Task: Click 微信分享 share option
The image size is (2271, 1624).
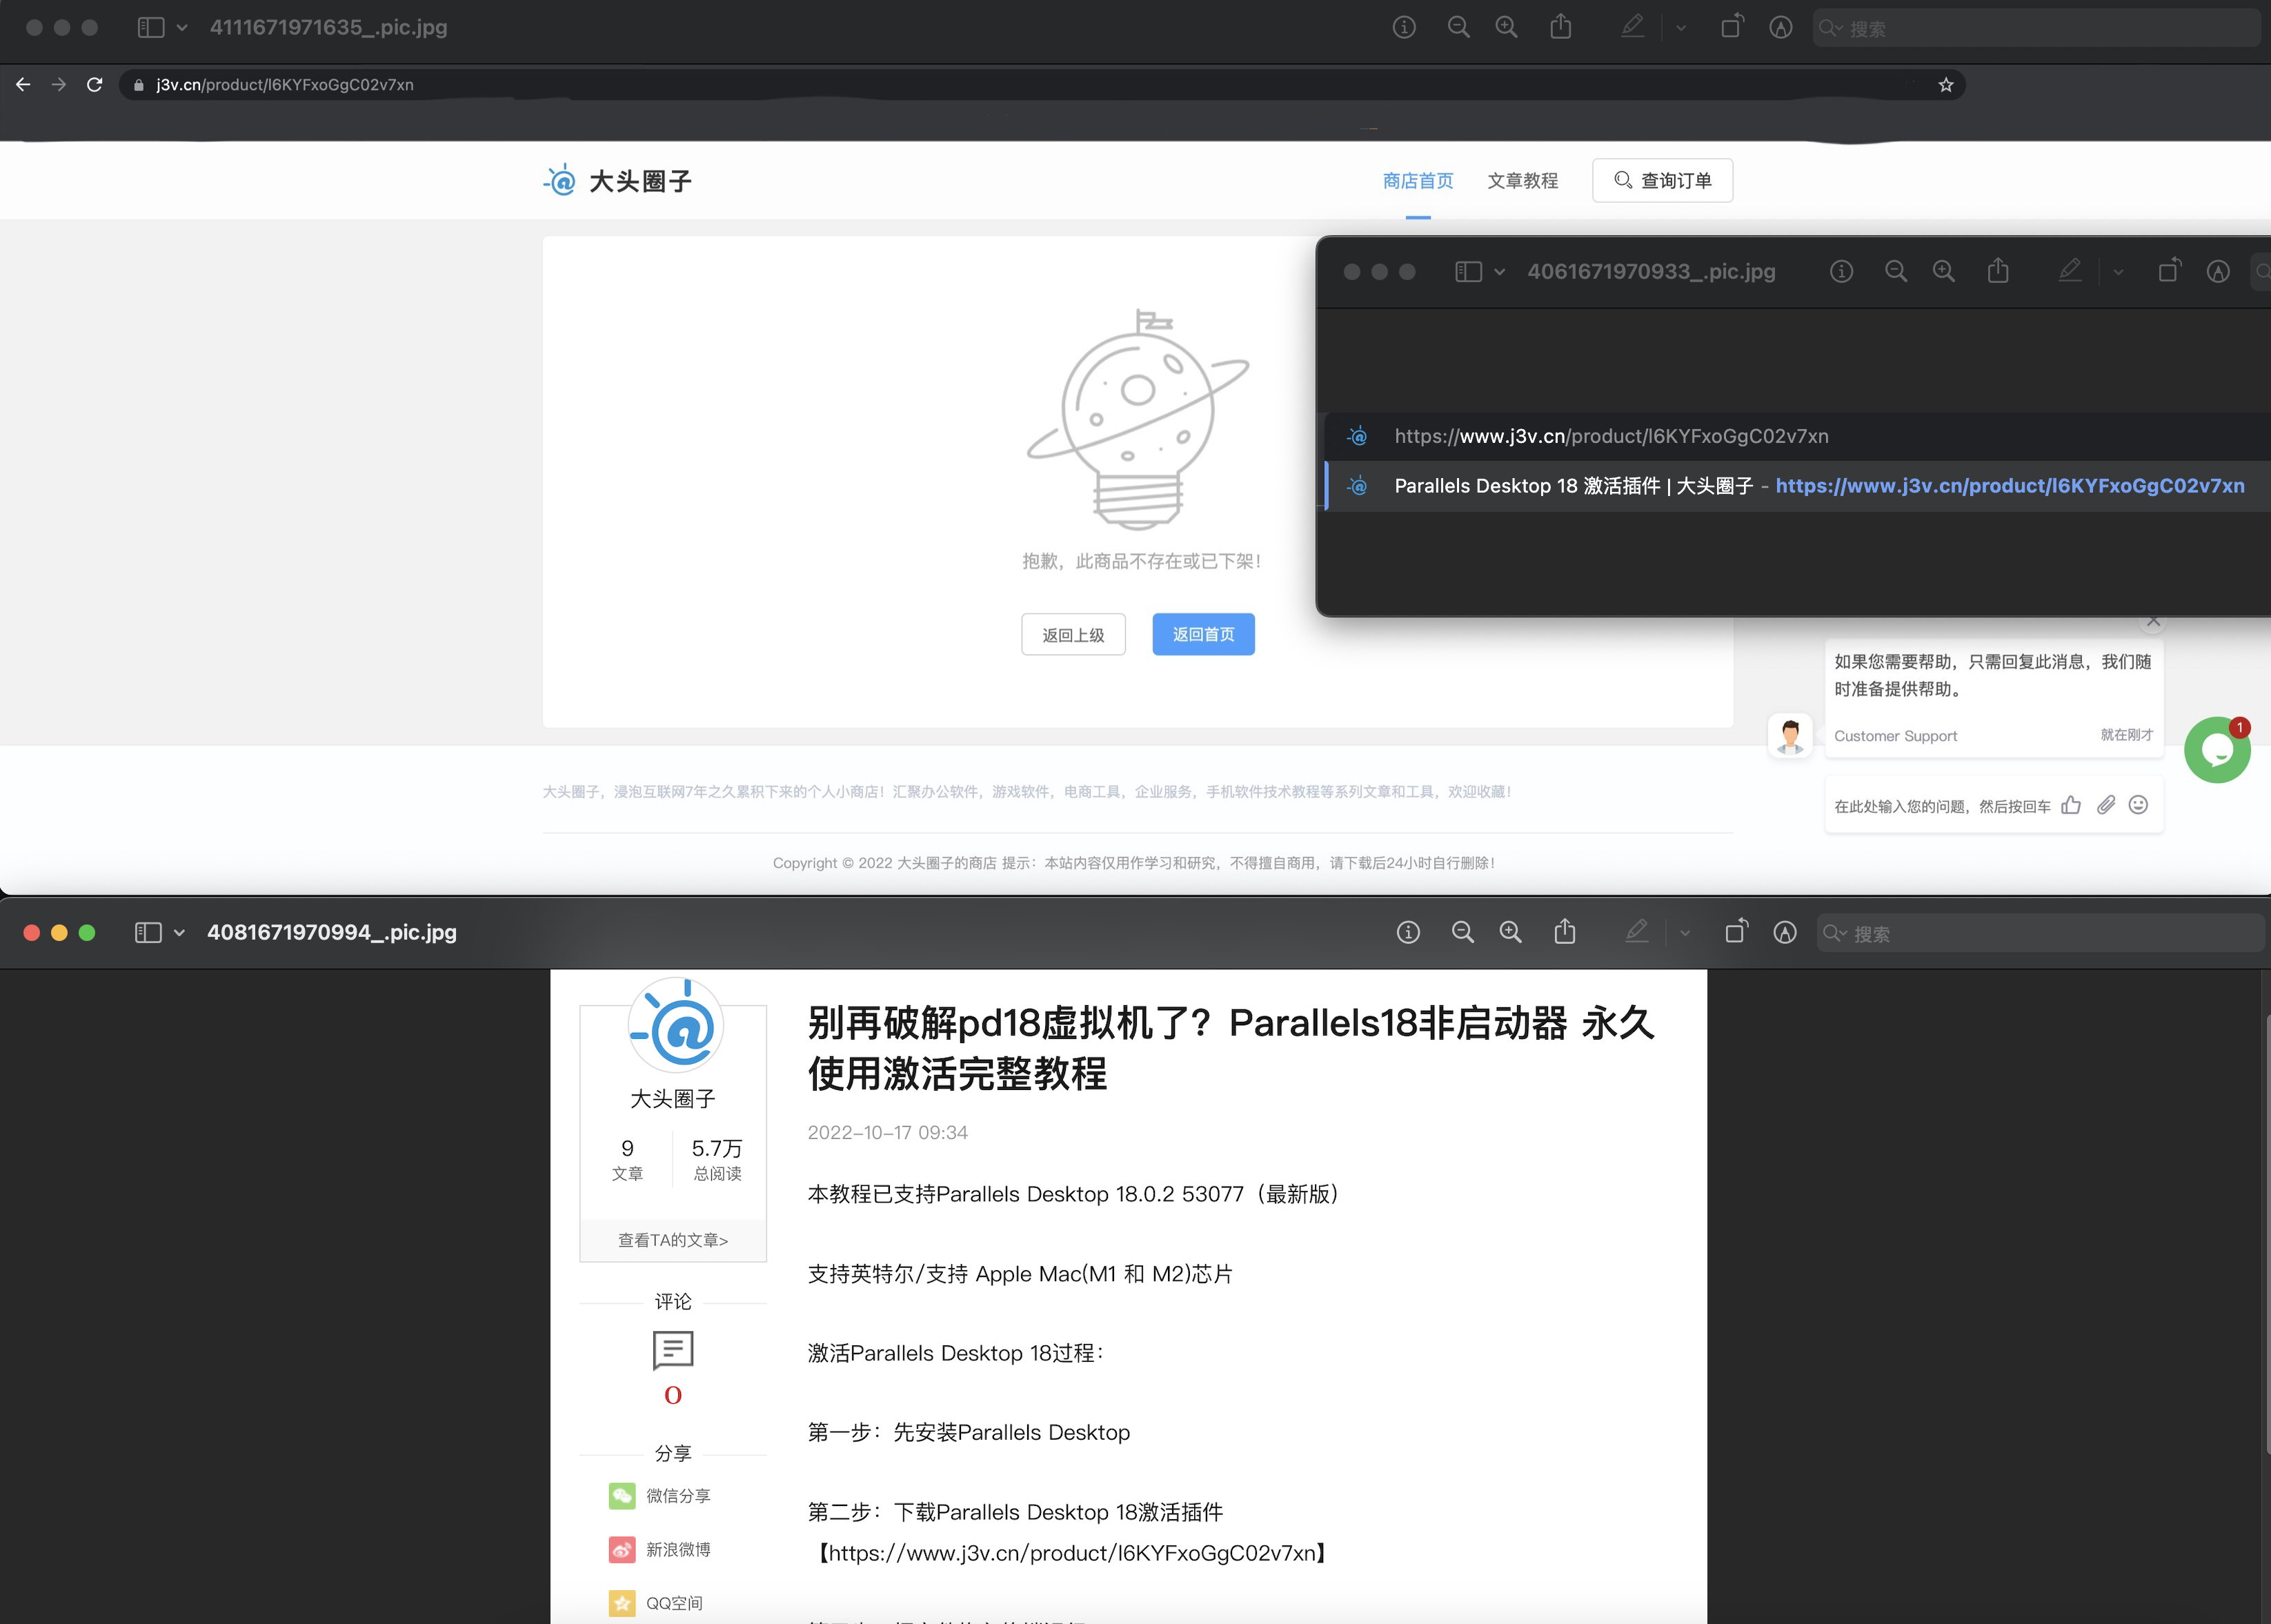Action: click(x=678, y=1495)
